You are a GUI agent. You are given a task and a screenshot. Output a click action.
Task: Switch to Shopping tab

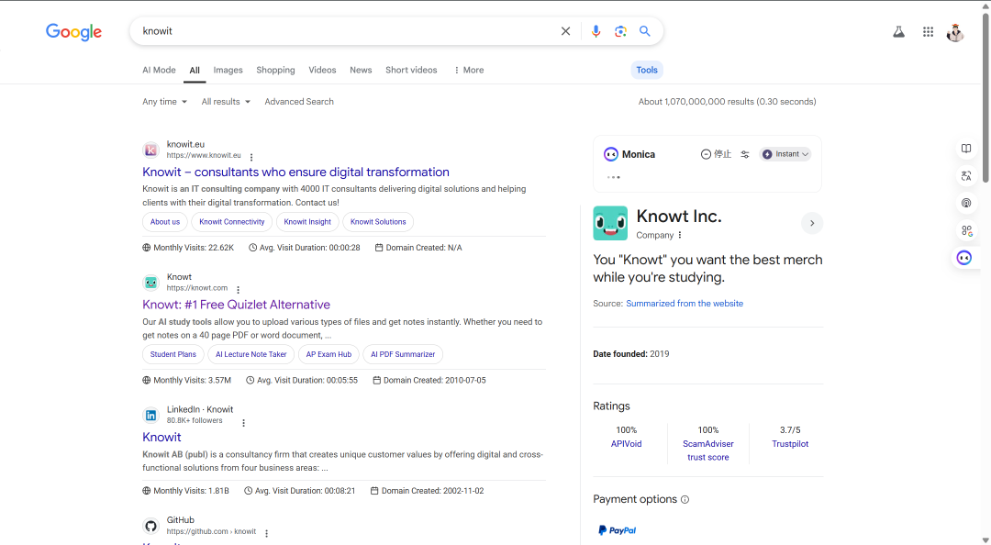(275, 70)
